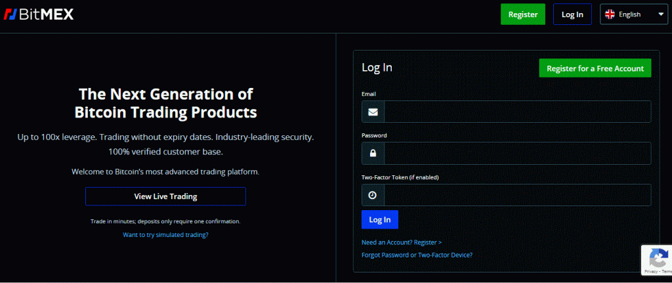The height and width of the screenshot is (283, 672).
Task: Open Need an Account? Register link
Action: click(x=402, y=242)
